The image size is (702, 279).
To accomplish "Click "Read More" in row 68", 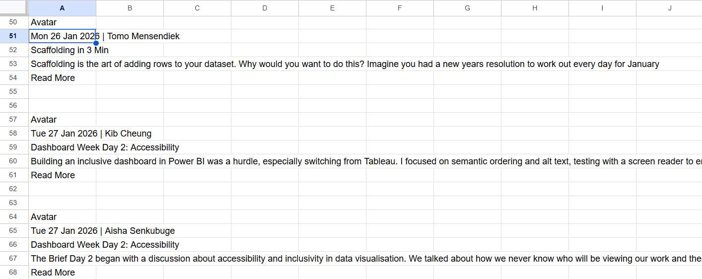I will [x=53, y=273].
